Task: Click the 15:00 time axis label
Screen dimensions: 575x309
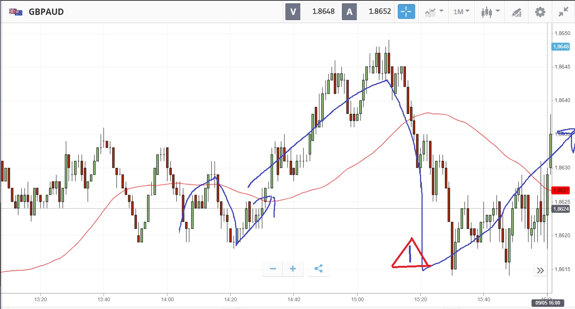Action: coord(357,299)
